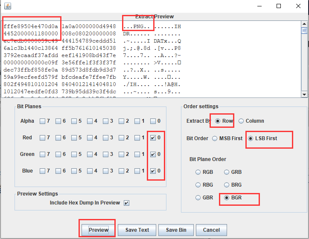
Task: Click the Java application icon in title bar
Action: [x=8, y=6]
